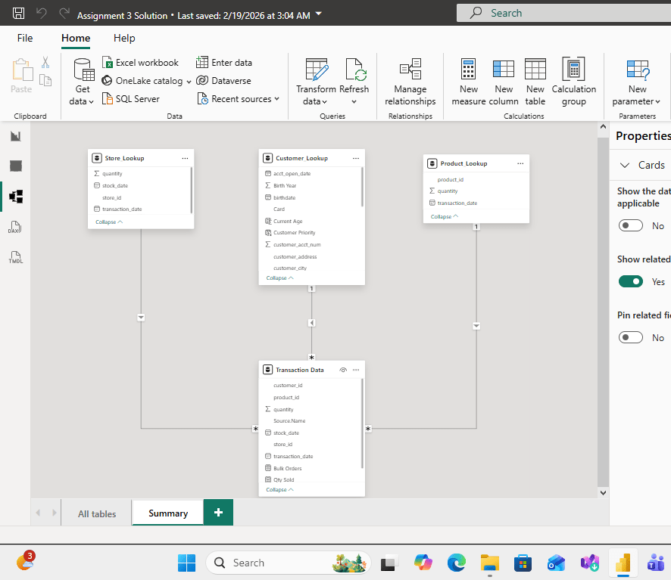Viewport: 671px width, 580px height.
Task: Open Calculation group tool
Action: (x=573, y=82)
